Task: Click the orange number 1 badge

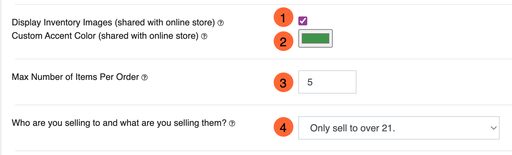Action: click(283, 18)
